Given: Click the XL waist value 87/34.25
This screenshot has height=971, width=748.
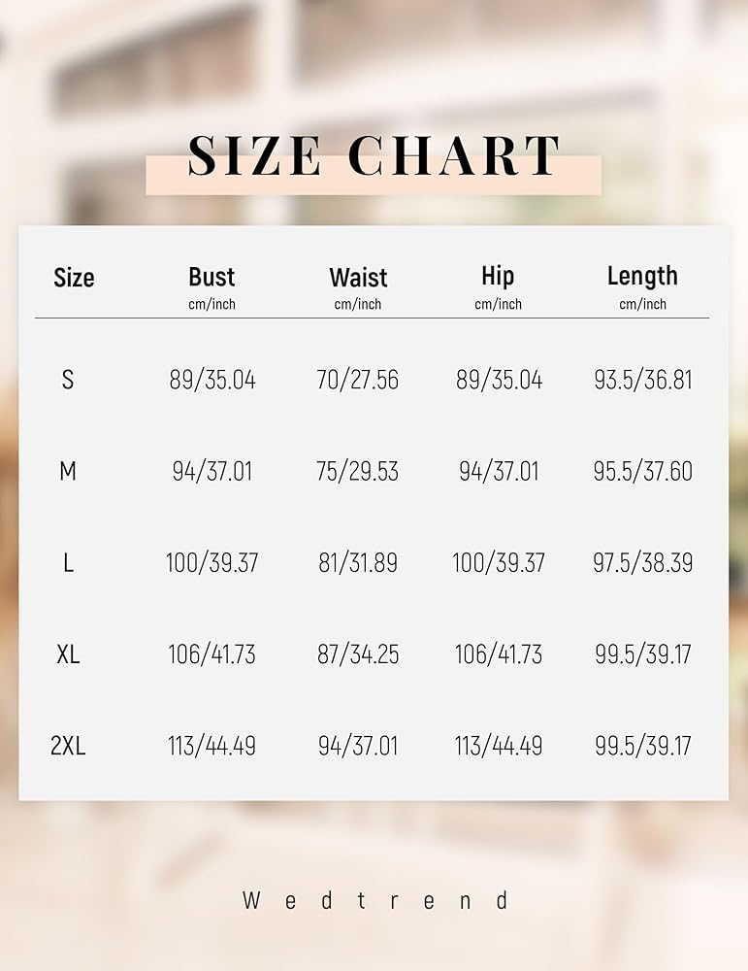Looking at the screenshot, I should click(x=357, y=654).
